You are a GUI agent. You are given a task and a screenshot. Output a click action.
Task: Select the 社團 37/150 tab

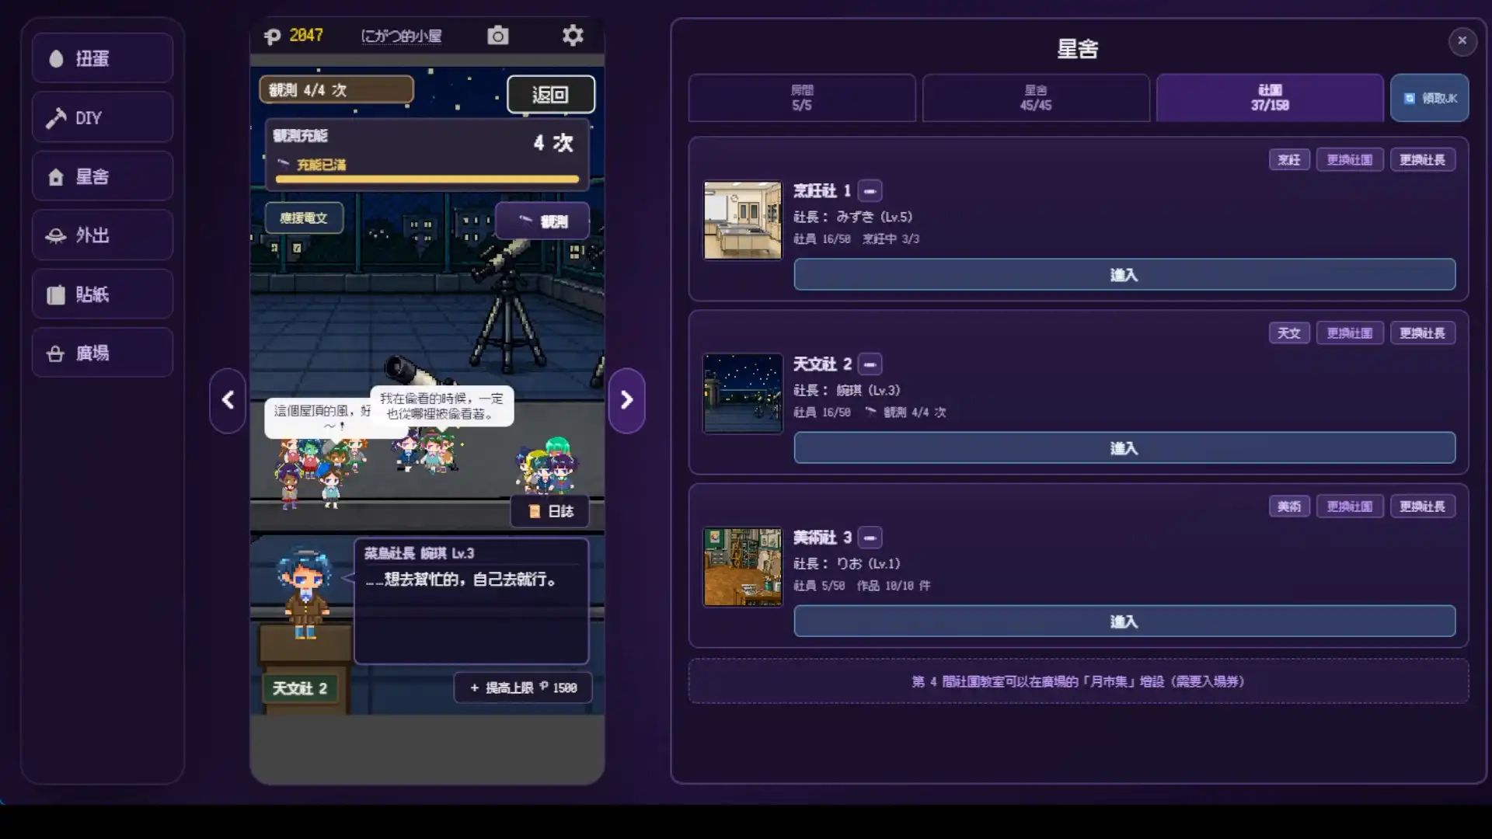pos(1270,98)
